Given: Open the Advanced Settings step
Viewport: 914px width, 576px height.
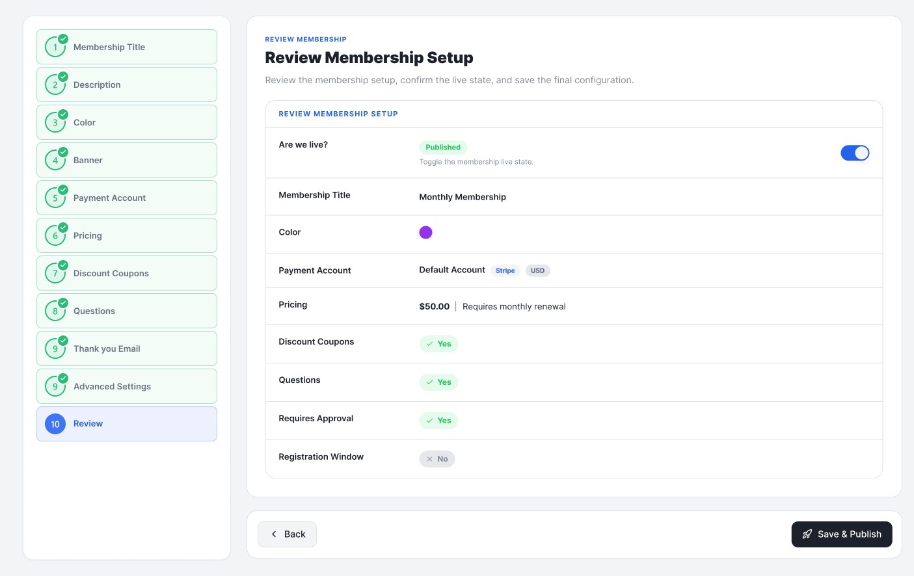Looking at the screenshot, I should pos(127,386).
